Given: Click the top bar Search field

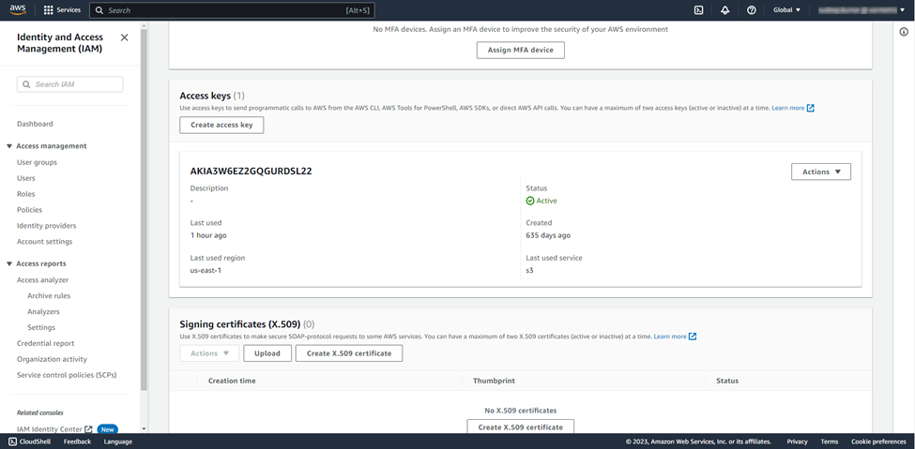Looking at the screenshot, I should 232,10.
